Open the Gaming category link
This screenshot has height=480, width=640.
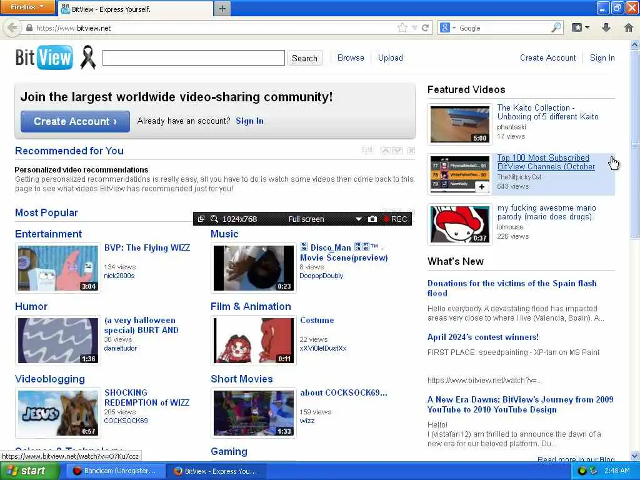(x=229, y=452)
